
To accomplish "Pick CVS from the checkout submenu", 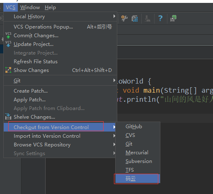I will click(138, 135).
